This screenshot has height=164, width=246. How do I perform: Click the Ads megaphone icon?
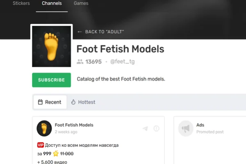pyautogui.click(x=186, y=128)
